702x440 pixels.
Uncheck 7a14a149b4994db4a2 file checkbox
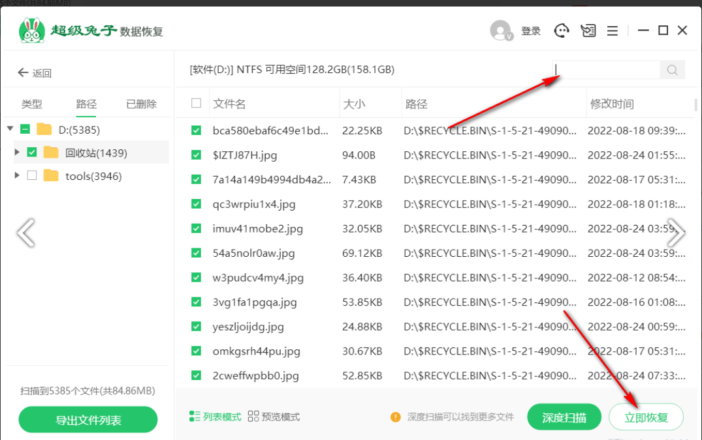coord(196,179)
